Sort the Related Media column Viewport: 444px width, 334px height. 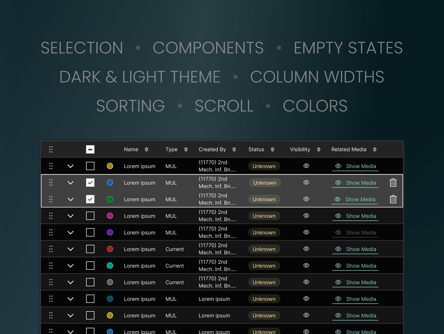point(375,149)
